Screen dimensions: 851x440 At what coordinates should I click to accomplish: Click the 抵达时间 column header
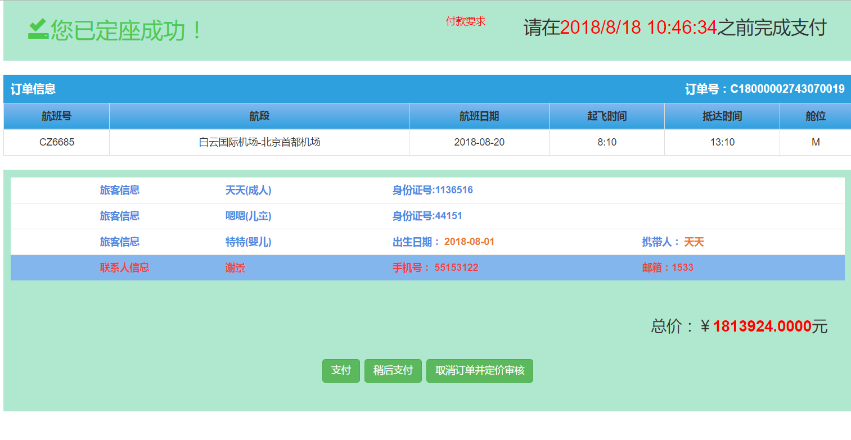(x=722, y=116)
